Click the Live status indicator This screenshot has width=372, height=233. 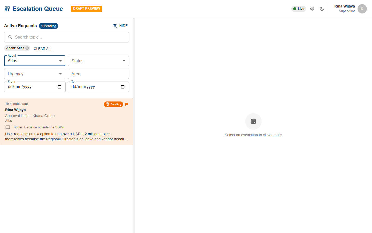coord(299,9)
